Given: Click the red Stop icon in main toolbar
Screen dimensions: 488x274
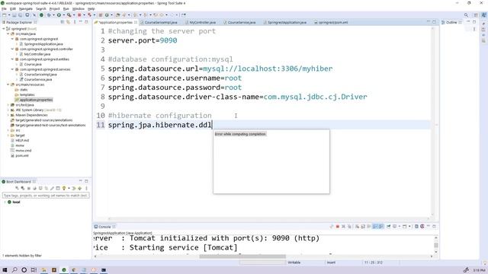Looking at the screenshot, I should 79,15.
